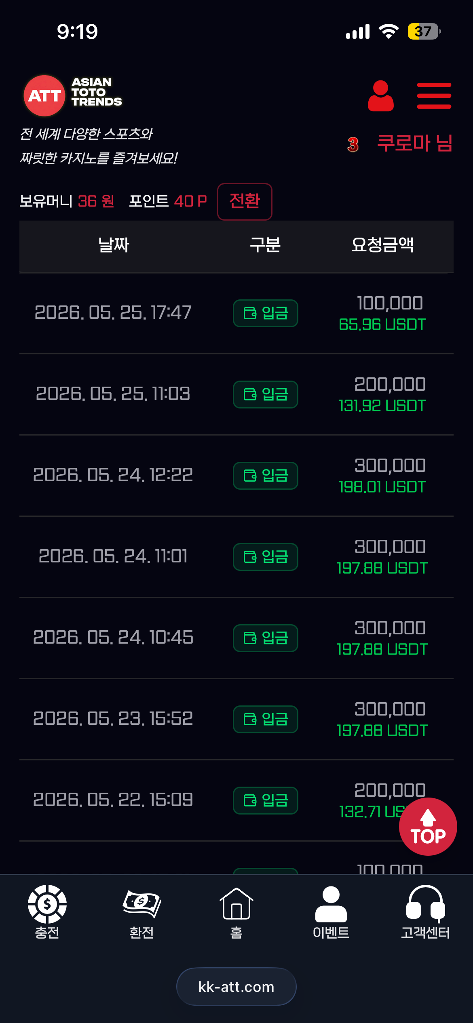Tap the 197.88 USDT amount for 05.23 15:52

point(382,730)
